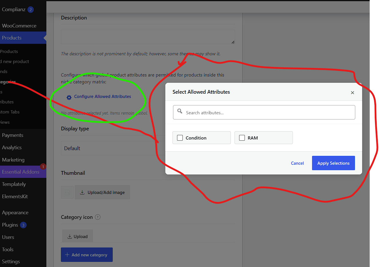This screenshot has height=267, width=379.
Task: Grab the Description textarea resize handle
Action: pos(233,42)
